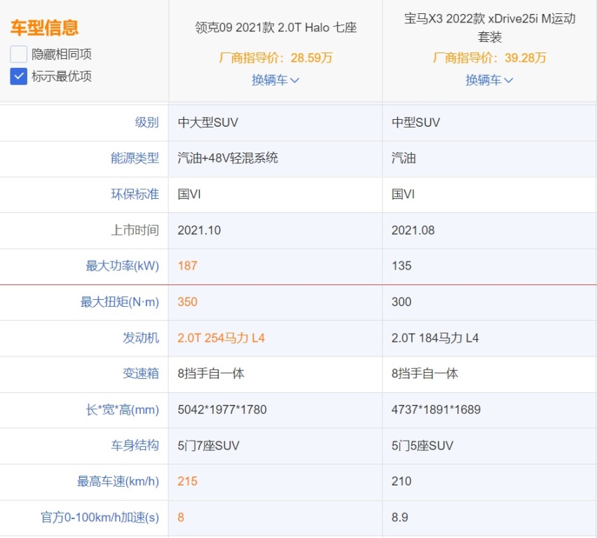Uncheck the 标示最优项 checkbox
Screen dimensions: 597x538
(x=18, y=76)
